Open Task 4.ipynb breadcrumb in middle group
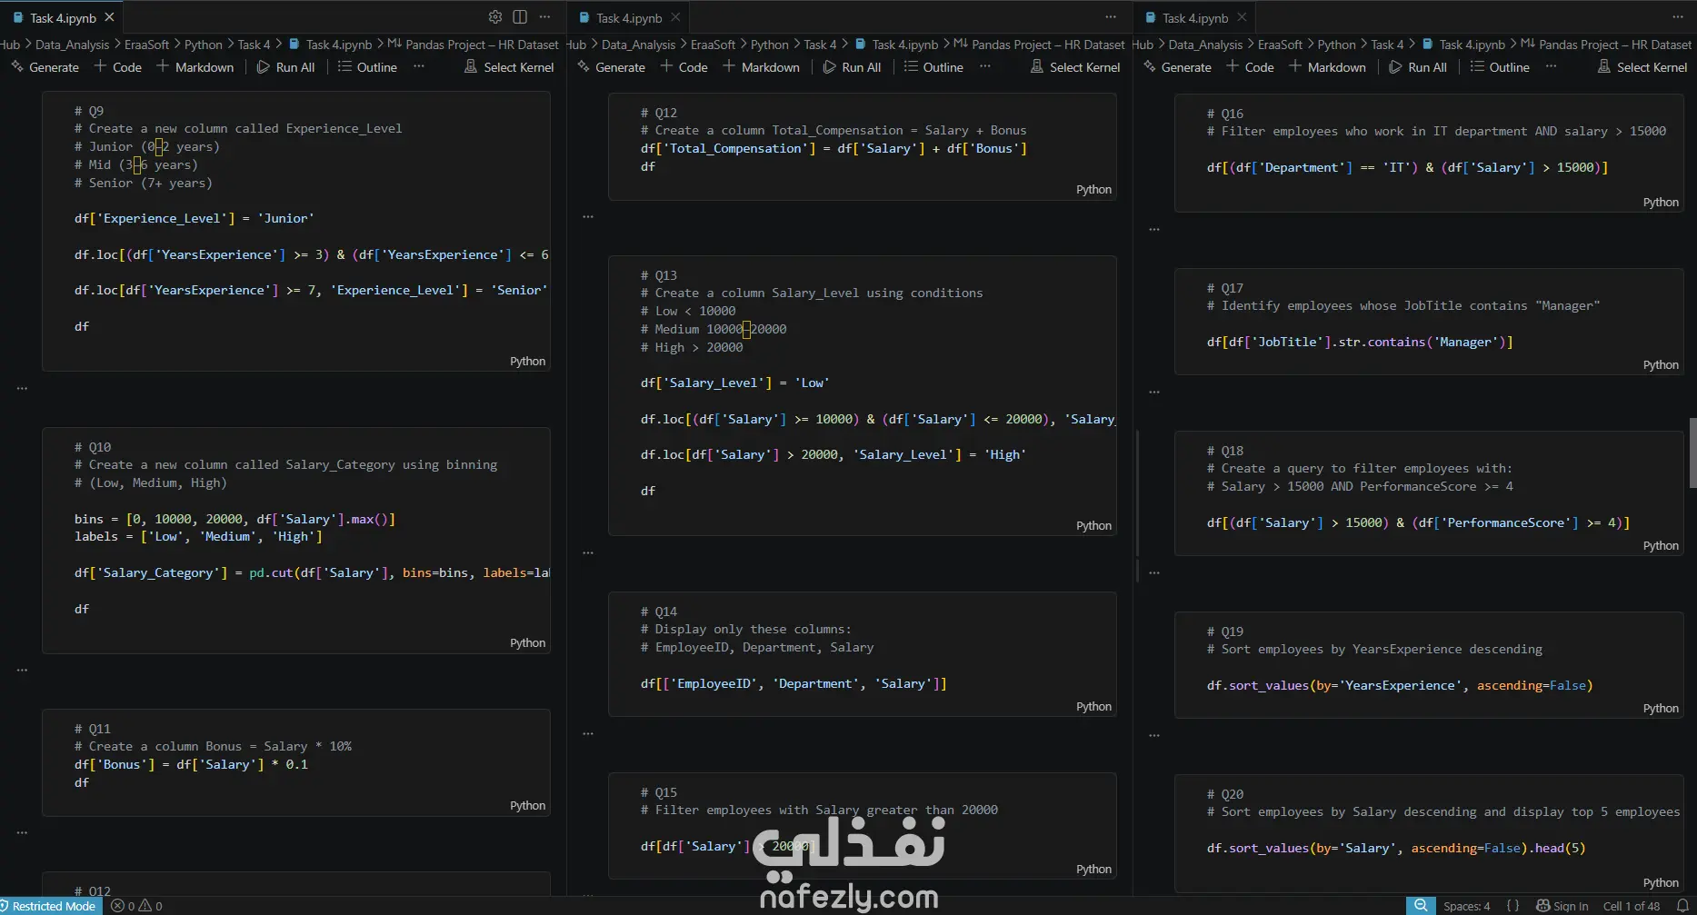1697x915 pixels. (895, 45)
